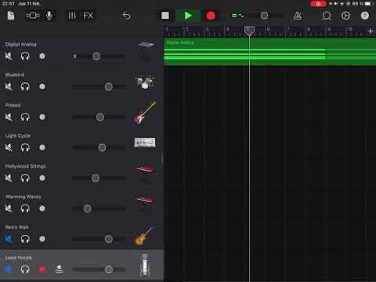This screenshot has height=282, width=376.
Task: Solo the Hollywood Strings track
Action: tap(25, 178)
